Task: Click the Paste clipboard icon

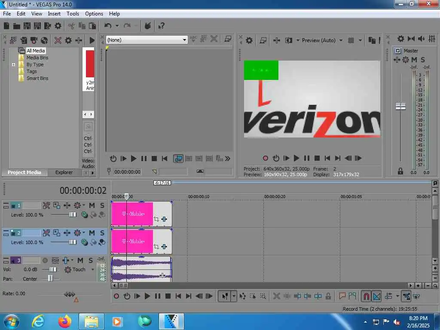Action: 92,26
